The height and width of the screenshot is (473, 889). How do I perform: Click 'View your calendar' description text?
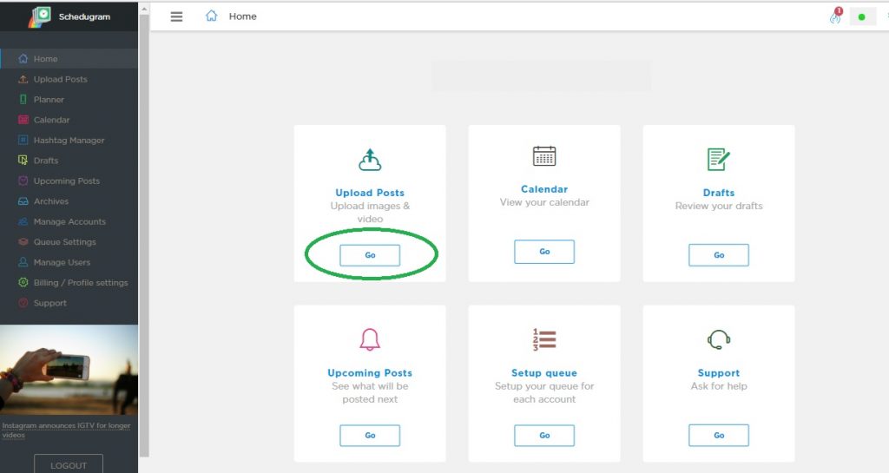tap(544, 202)
